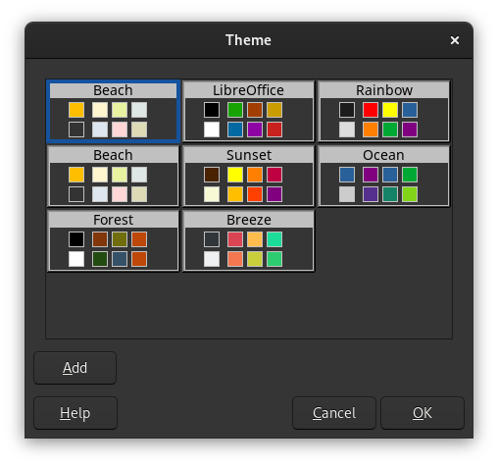Click the dark green swatch in Forest theme
The width and height of the screenshot is (498, 466).
[100, 259]
